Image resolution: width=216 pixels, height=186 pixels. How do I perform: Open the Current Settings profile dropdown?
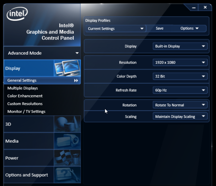coord(116,29)
